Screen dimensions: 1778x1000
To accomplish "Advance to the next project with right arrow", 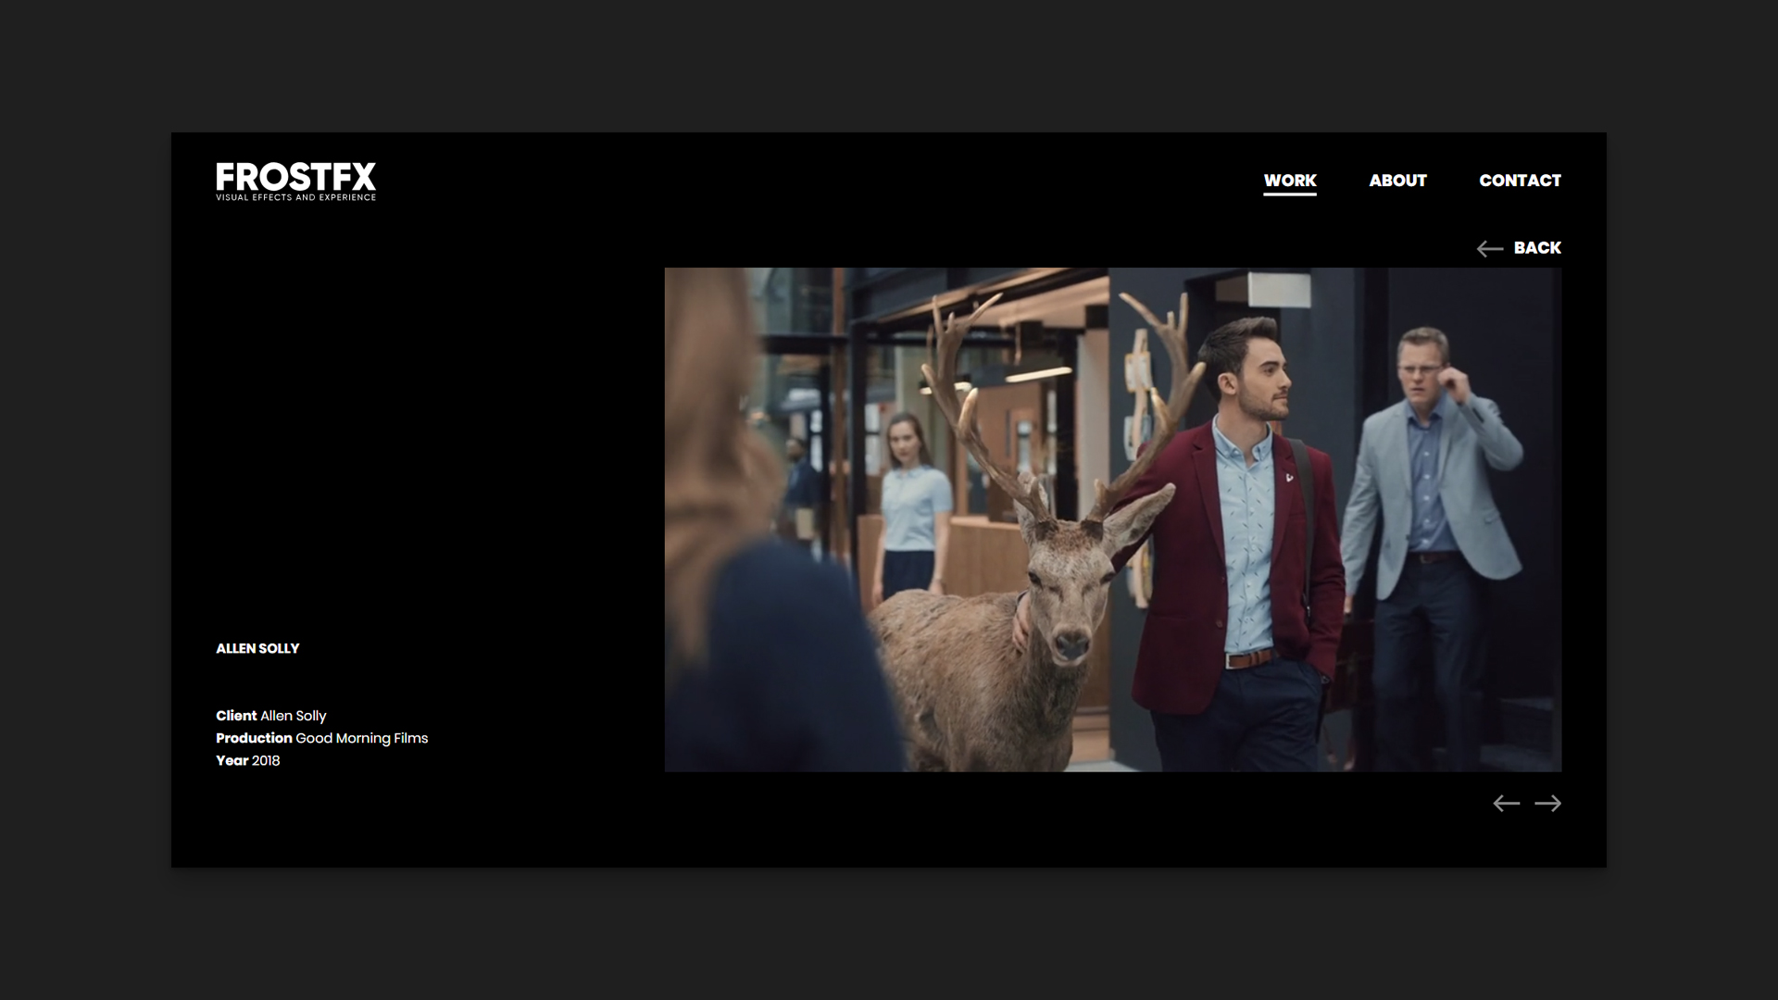I will click(1547, 804).
